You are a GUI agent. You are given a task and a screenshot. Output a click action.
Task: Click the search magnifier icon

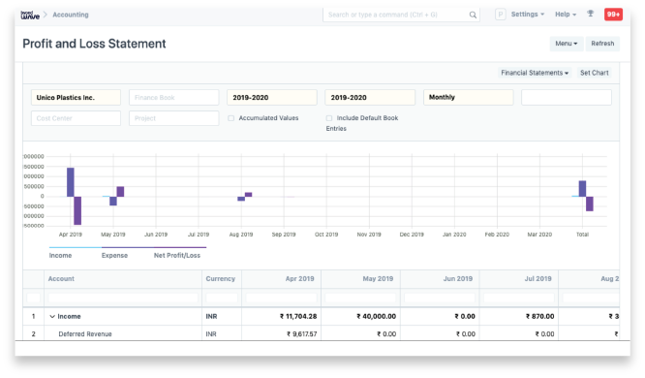[473, 15]
